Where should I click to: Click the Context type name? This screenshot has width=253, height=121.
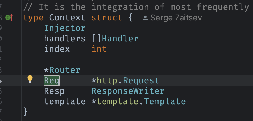click(67, 18)
